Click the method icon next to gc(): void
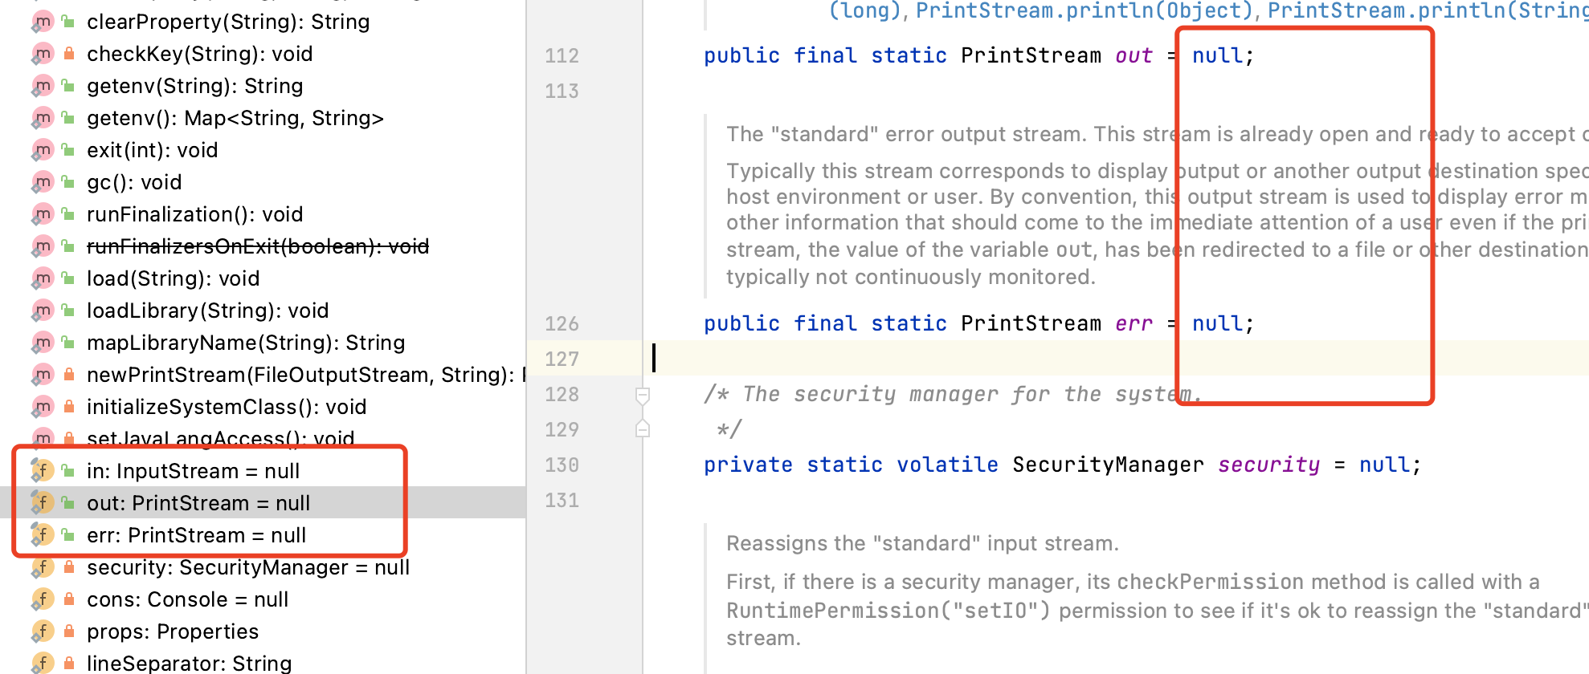 43,182
